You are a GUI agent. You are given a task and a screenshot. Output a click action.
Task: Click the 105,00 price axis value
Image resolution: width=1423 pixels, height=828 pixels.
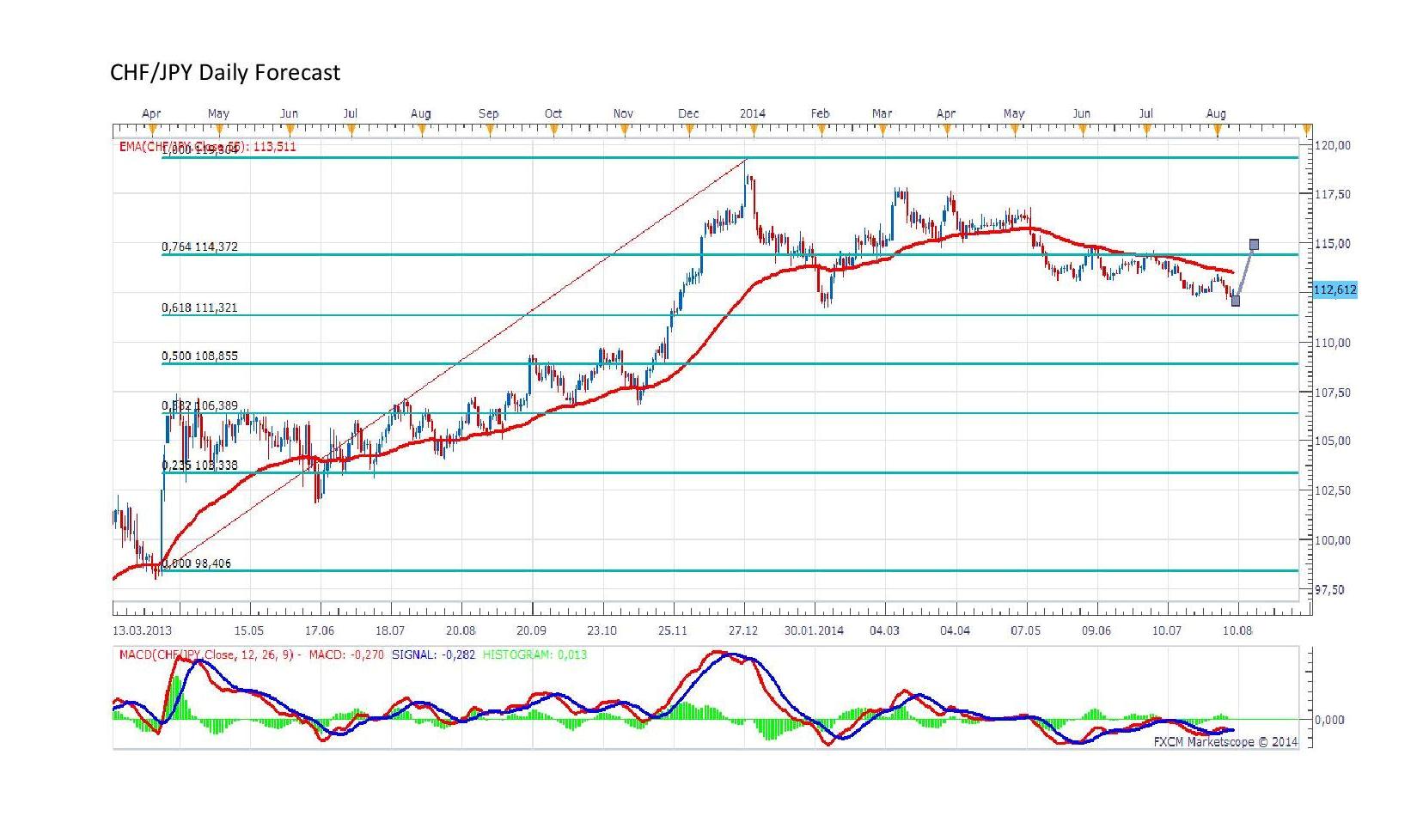coord(1333,441)
